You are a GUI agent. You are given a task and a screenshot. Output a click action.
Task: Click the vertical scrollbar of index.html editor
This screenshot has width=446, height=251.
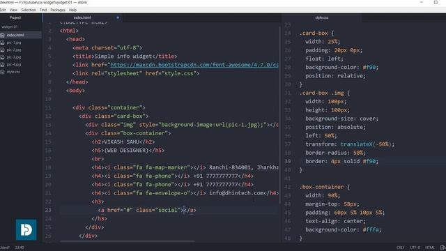[280, 115]
